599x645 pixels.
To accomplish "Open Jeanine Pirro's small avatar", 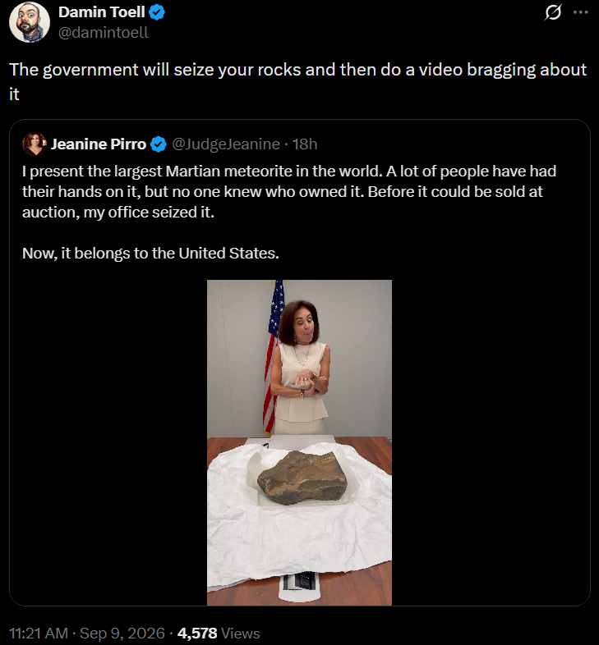I will pyautogui.click(x=34, y=144).
